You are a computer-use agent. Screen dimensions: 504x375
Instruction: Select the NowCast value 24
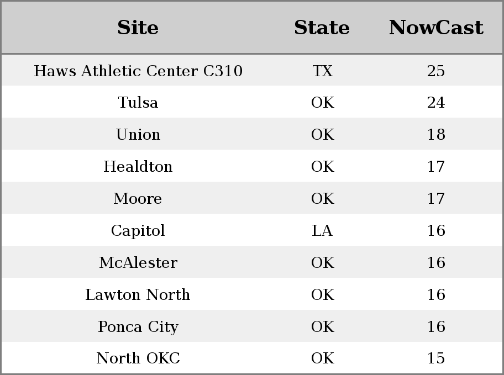coord(436,103)
